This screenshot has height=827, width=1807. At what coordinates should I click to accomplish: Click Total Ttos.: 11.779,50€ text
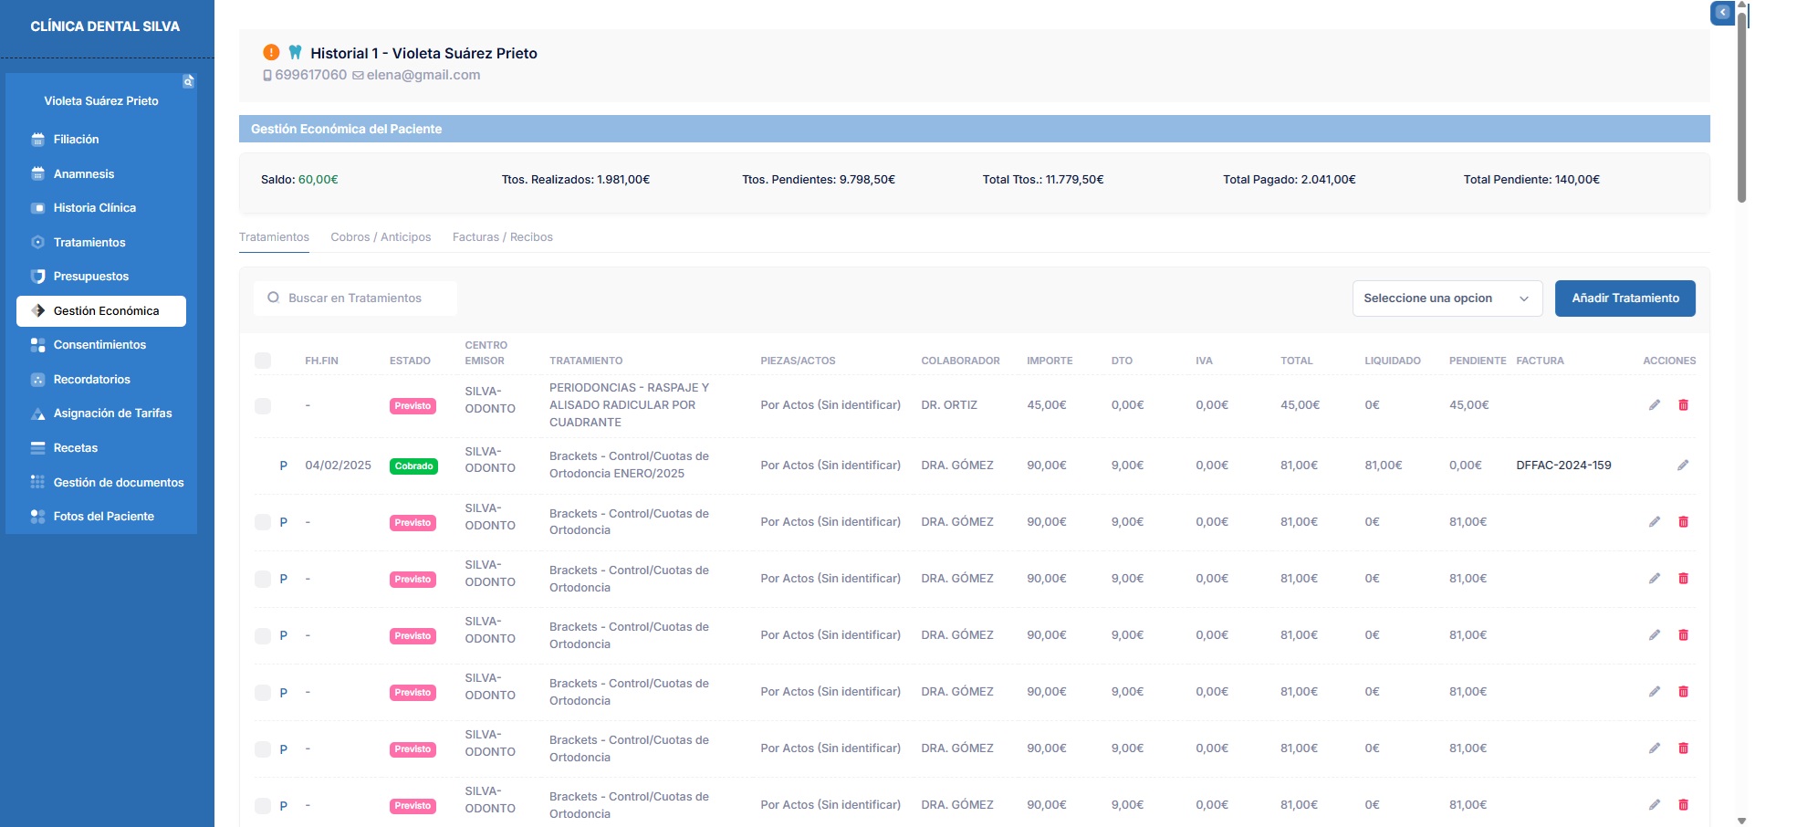(x=1043, y=180)
